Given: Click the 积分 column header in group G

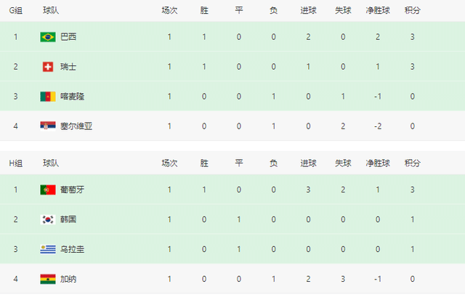Looking at the screenshot, I should tap(412, 10).
